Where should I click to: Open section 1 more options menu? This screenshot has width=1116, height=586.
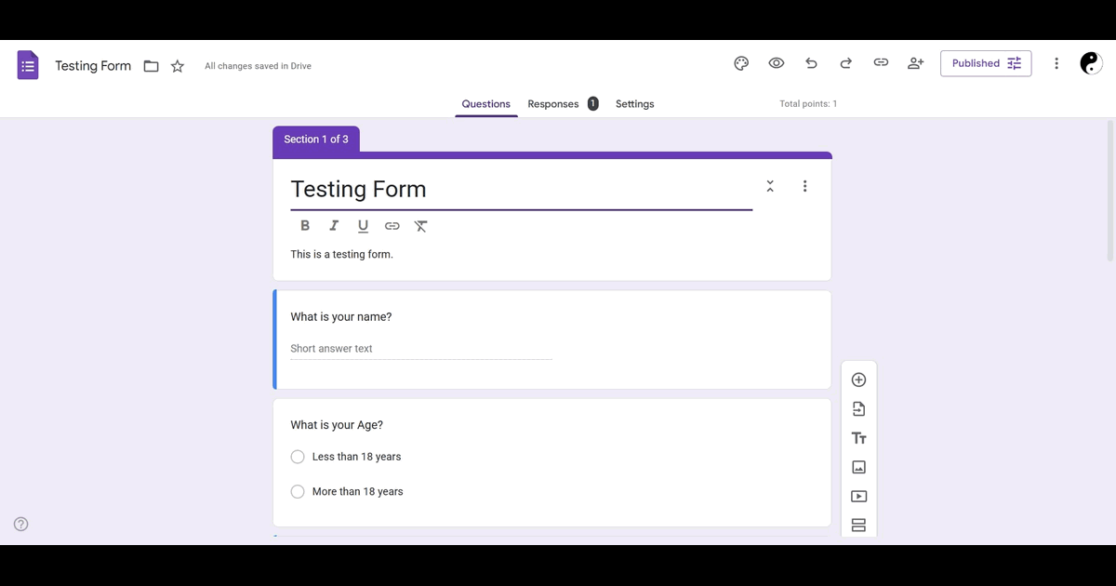[x=804, y=186]
